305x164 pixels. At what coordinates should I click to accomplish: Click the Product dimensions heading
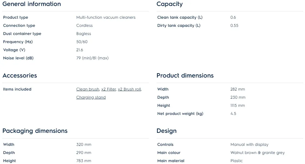pyautogui.click(x=185, y=76)
